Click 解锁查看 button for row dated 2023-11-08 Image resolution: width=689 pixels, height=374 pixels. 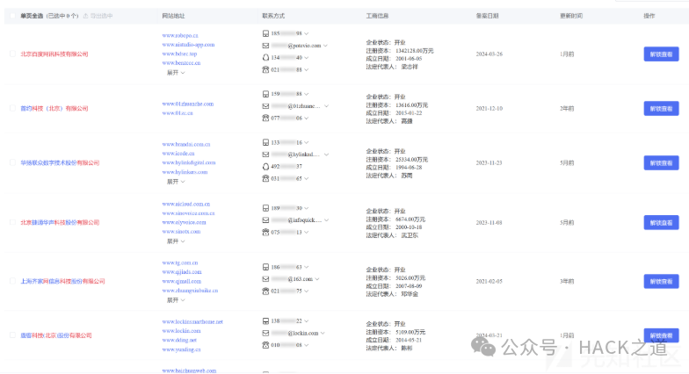pos(661,223)
